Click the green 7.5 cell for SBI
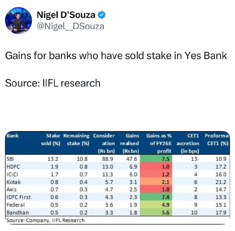 (156, 159)
